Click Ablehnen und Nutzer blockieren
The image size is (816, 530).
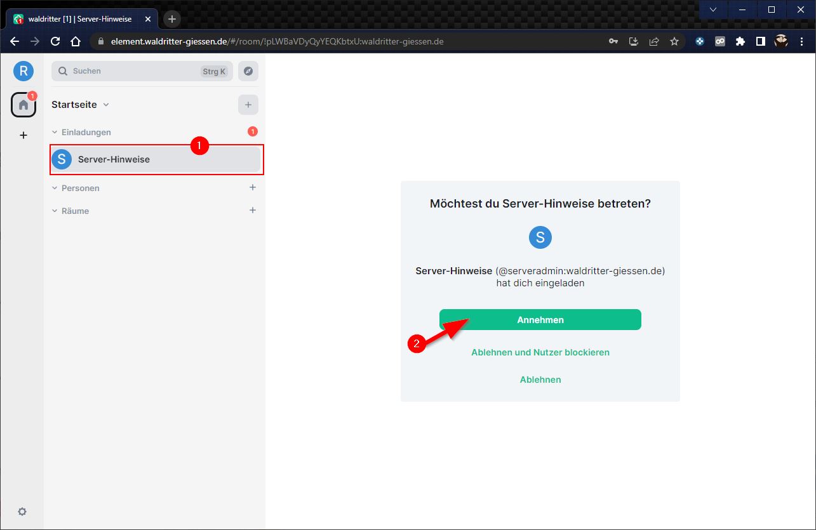(540, 352)
